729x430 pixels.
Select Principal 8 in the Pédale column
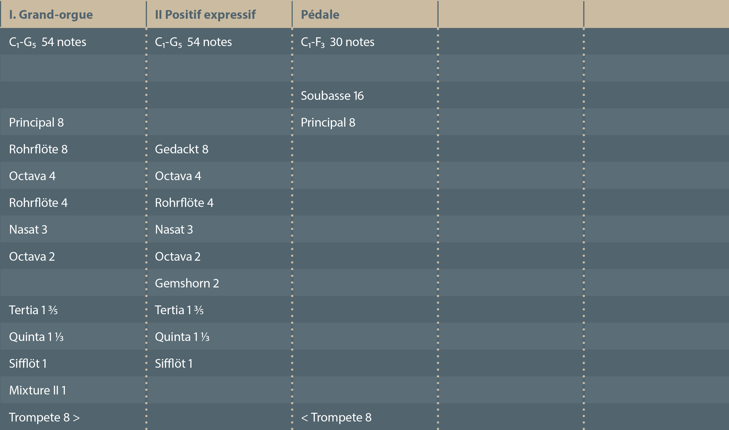[328, 122]
